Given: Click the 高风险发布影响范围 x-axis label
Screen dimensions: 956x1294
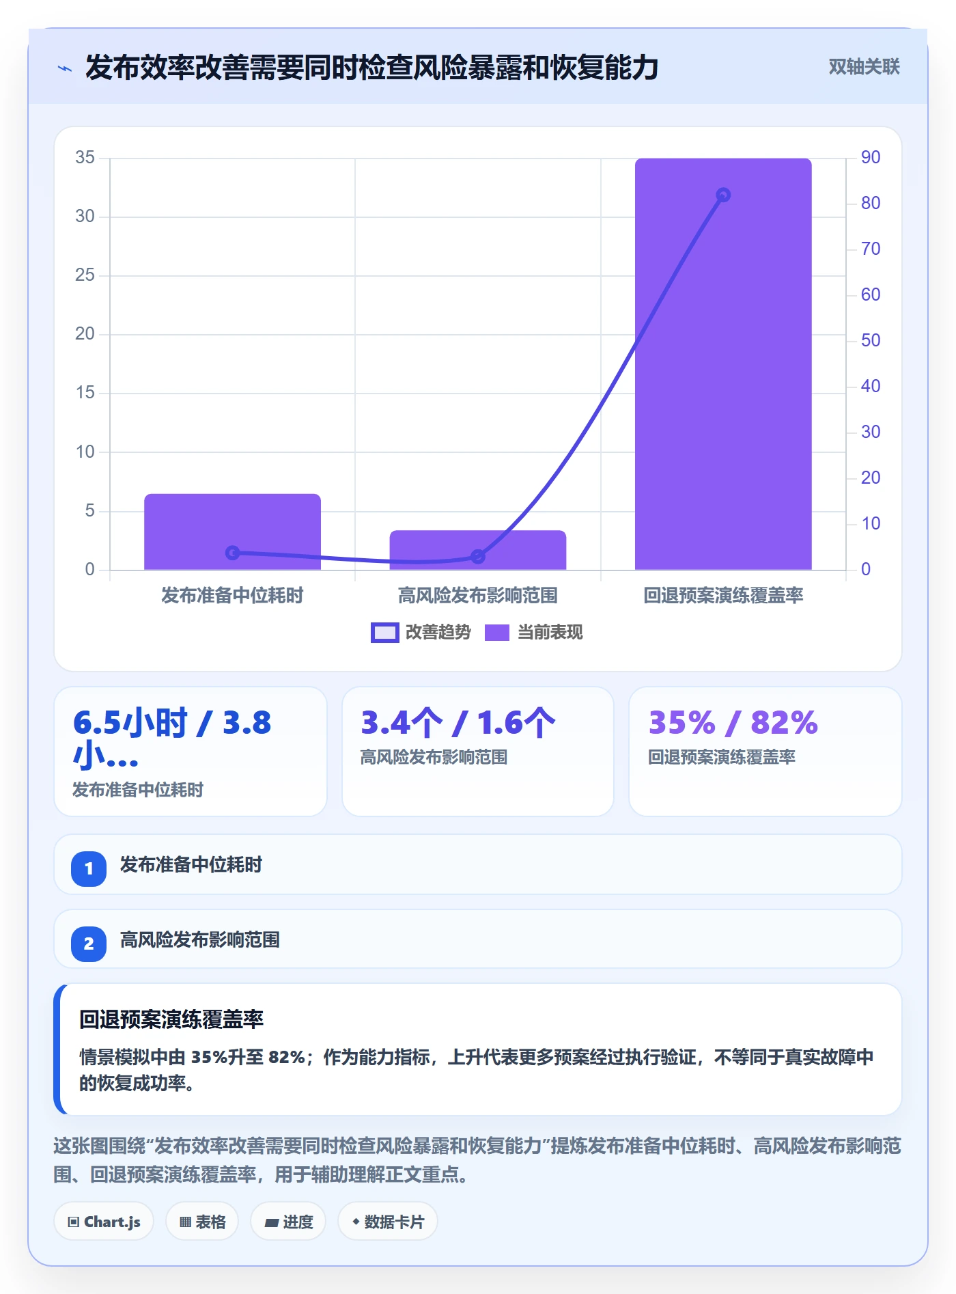Looking at the screenshot, I should click(x=478, y=595).
